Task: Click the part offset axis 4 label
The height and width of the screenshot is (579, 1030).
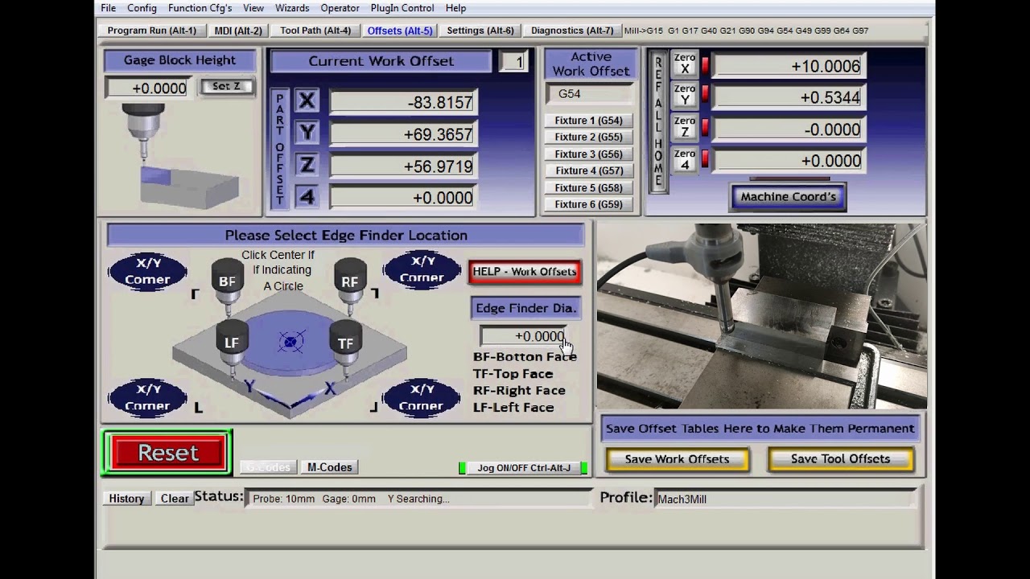Action: pos(307,197)
